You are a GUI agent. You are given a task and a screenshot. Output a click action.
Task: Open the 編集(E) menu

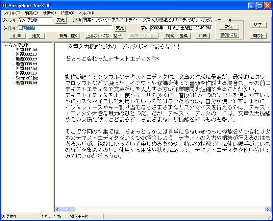pos(31,13)
